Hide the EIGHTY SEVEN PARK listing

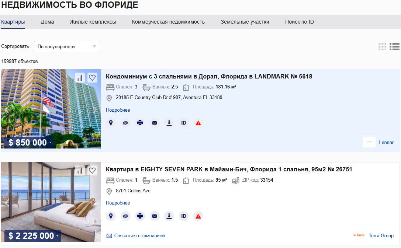point(125,216)
